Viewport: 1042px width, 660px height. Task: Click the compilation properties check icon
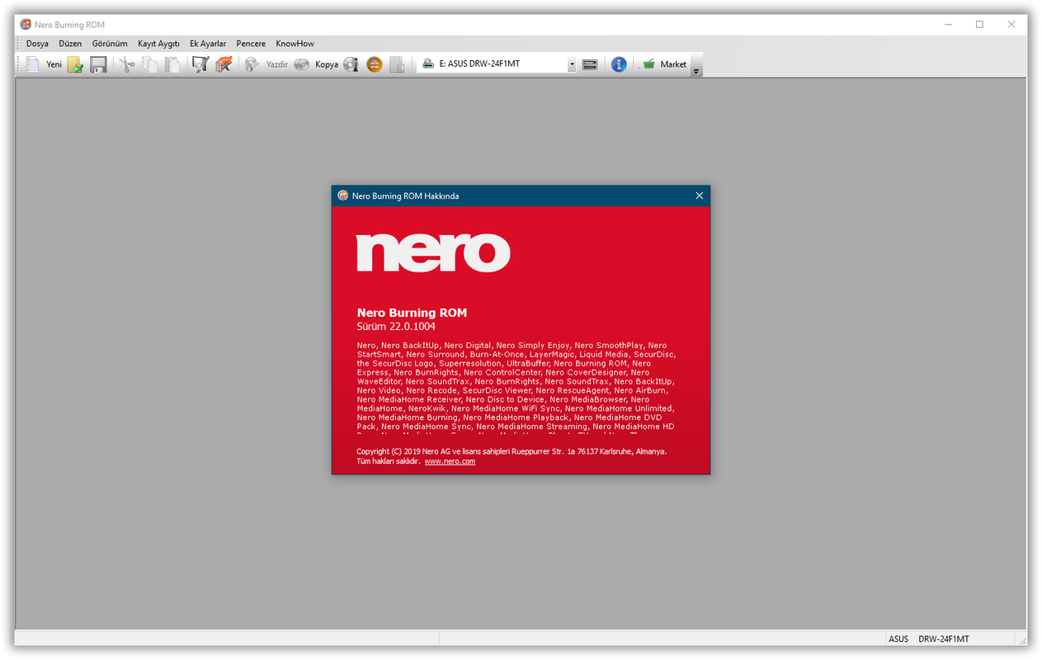200,64
